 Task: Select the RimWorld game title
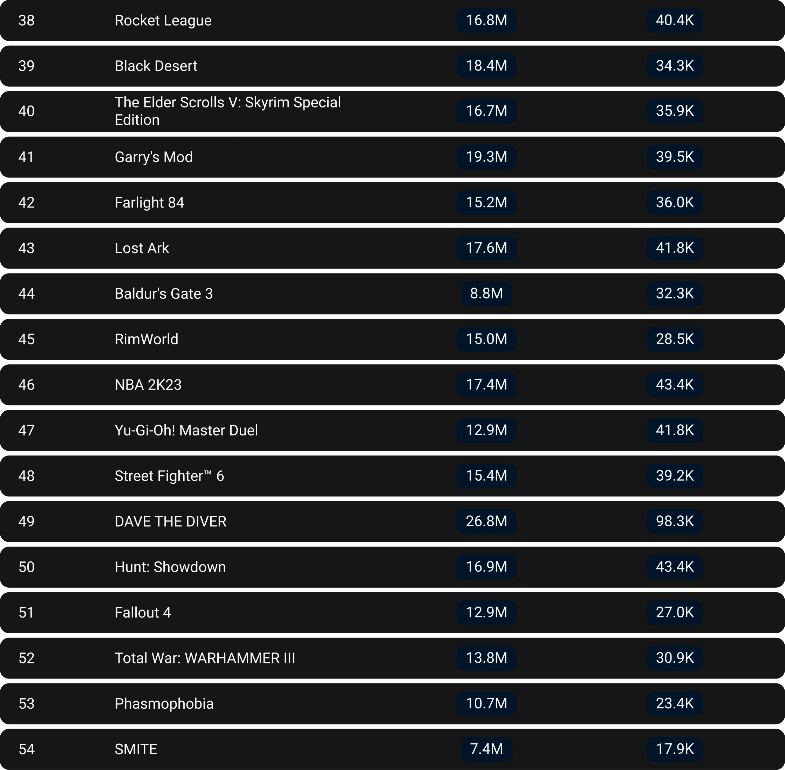click(146, 339)
